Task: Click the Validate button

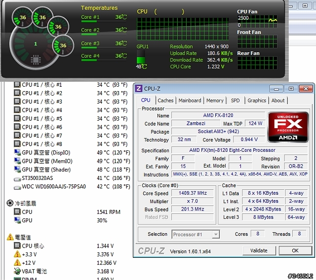Action: click(259, 250)
